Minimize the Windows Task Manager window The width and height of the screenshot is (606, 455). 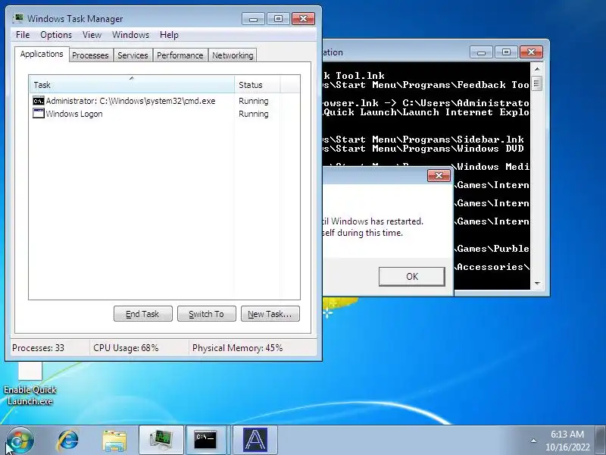point(253,19)
